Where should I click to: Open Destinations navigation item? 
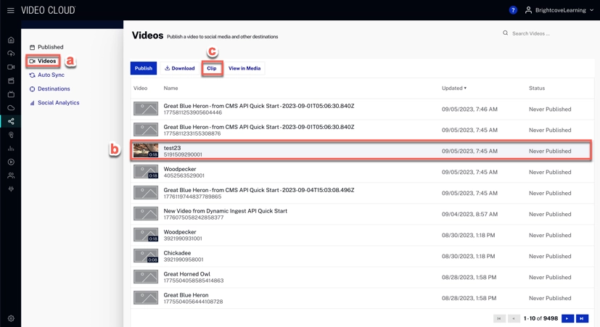pos(54,88)
